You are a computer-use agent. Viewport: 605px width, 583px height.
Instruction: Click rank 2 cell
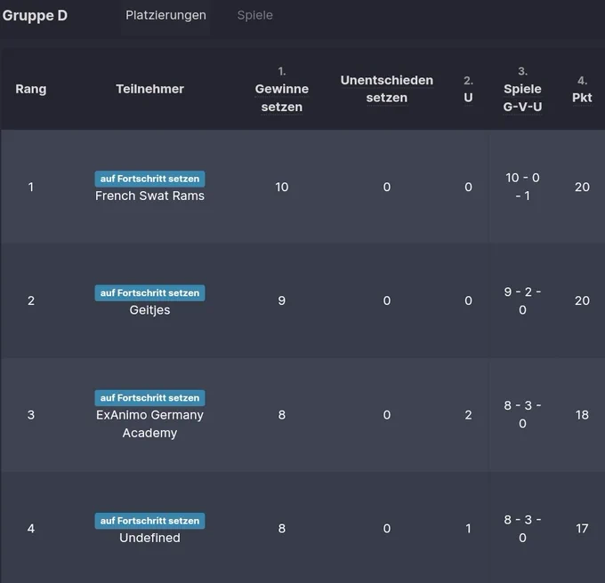tap(31, 300)
